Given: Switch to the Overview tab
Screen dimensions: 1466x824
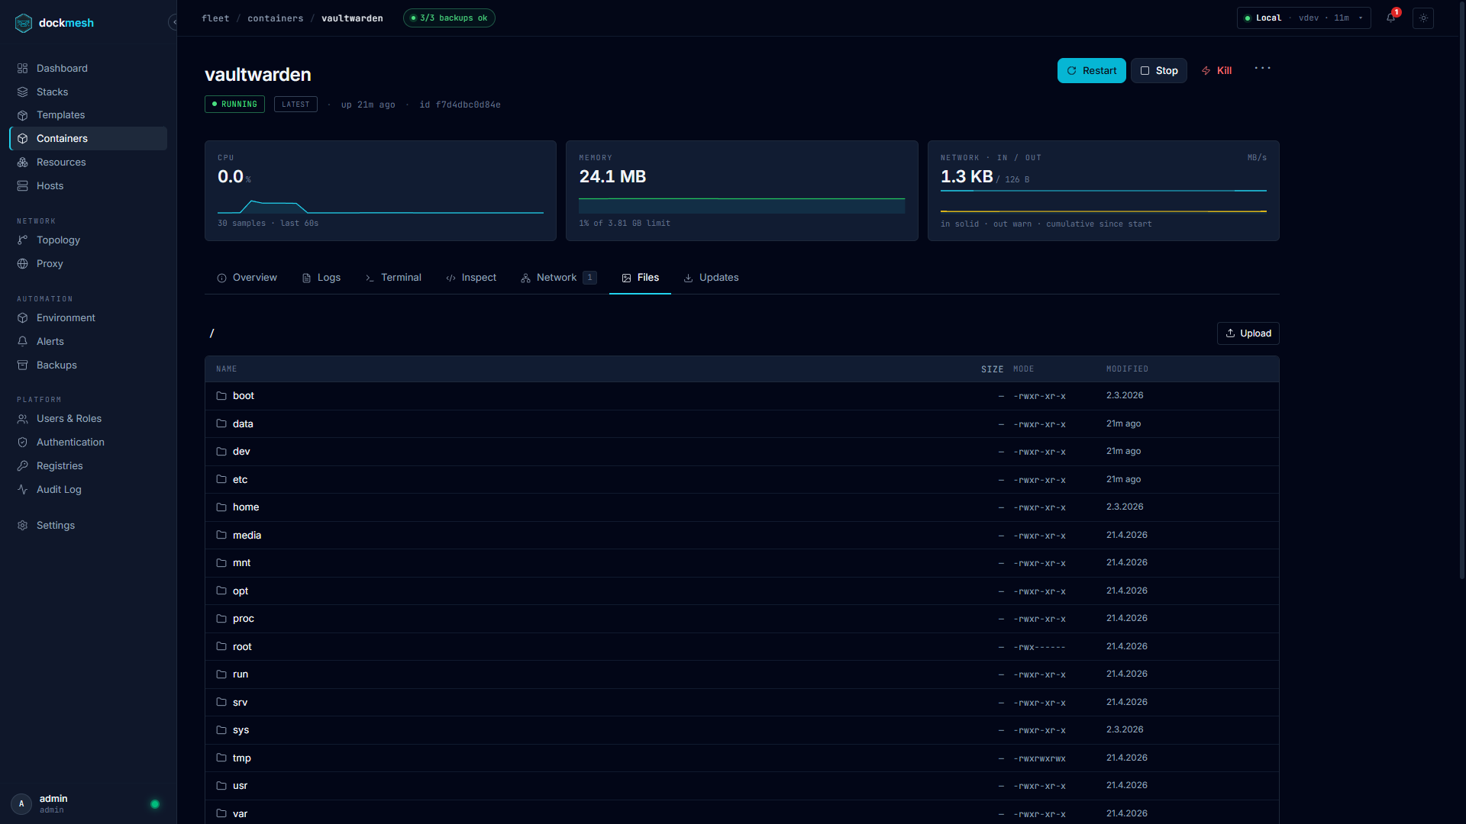Looking at the screenshot, I should point(247,278).
